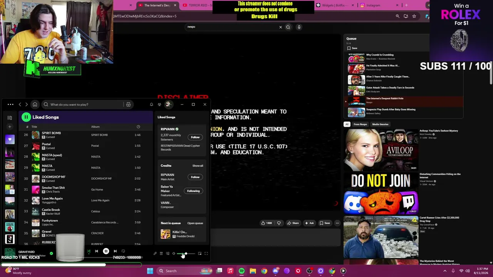Open the Windows Start menu
Viewport: 493px width, 277px height.
(x=150, y=271)
